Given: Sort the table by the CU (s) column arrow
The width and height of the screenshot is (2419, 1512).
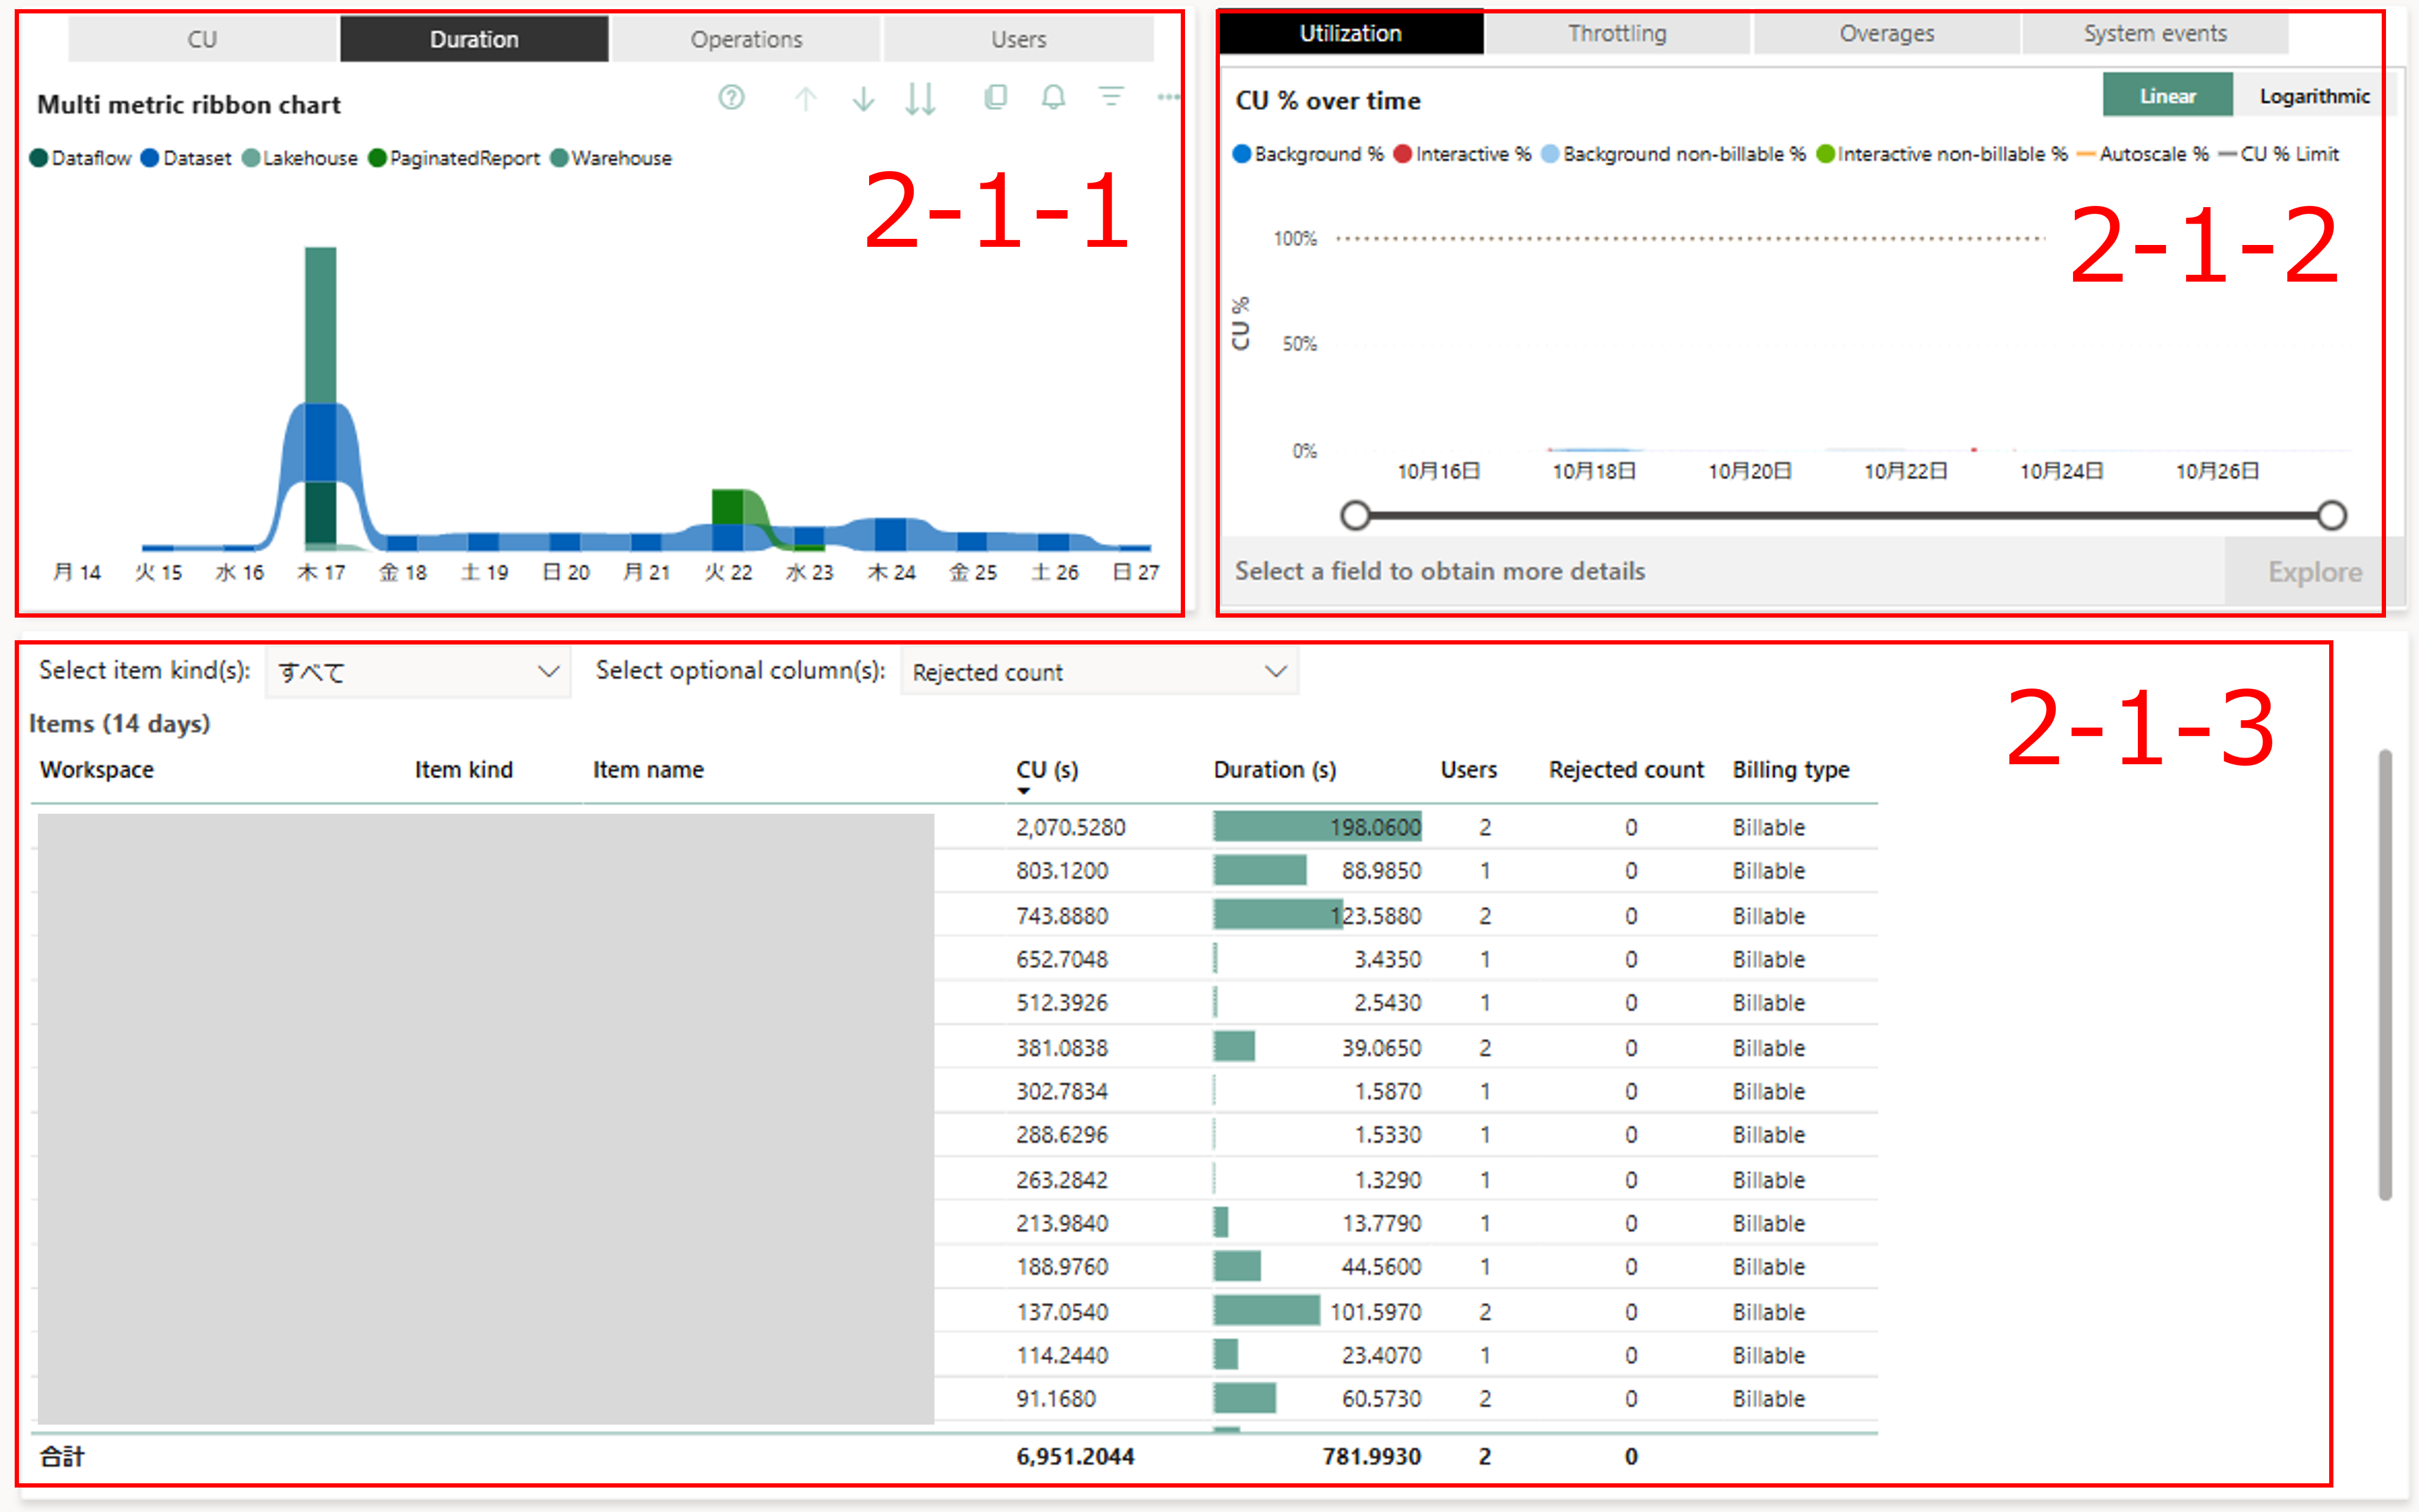Looking at the screenshot, I should (1024, 790).
